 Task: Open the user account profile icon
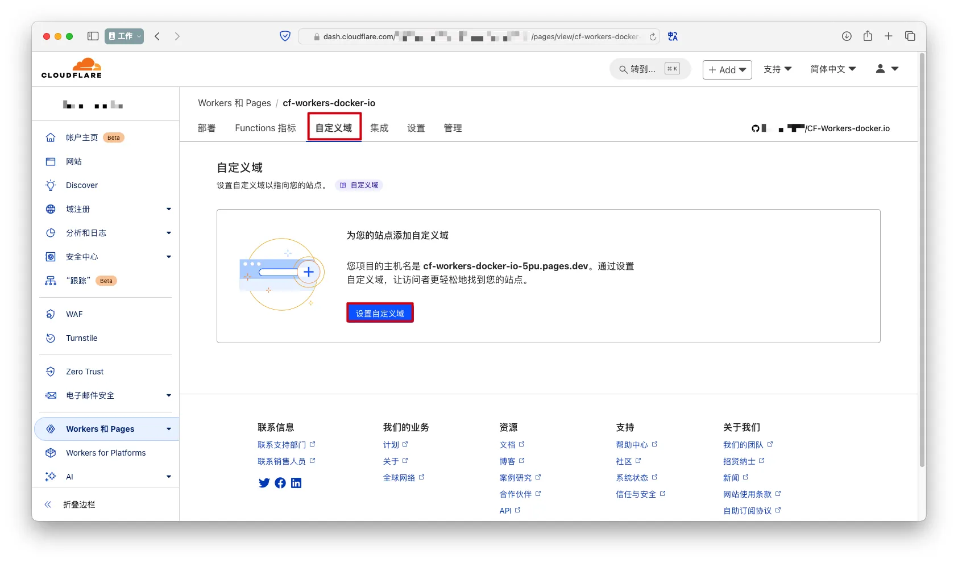[881, 69]
